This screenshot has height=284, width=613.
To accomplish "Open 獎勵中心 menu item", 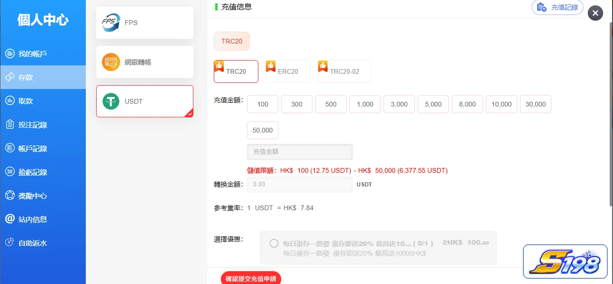I will tap(43, 195).
